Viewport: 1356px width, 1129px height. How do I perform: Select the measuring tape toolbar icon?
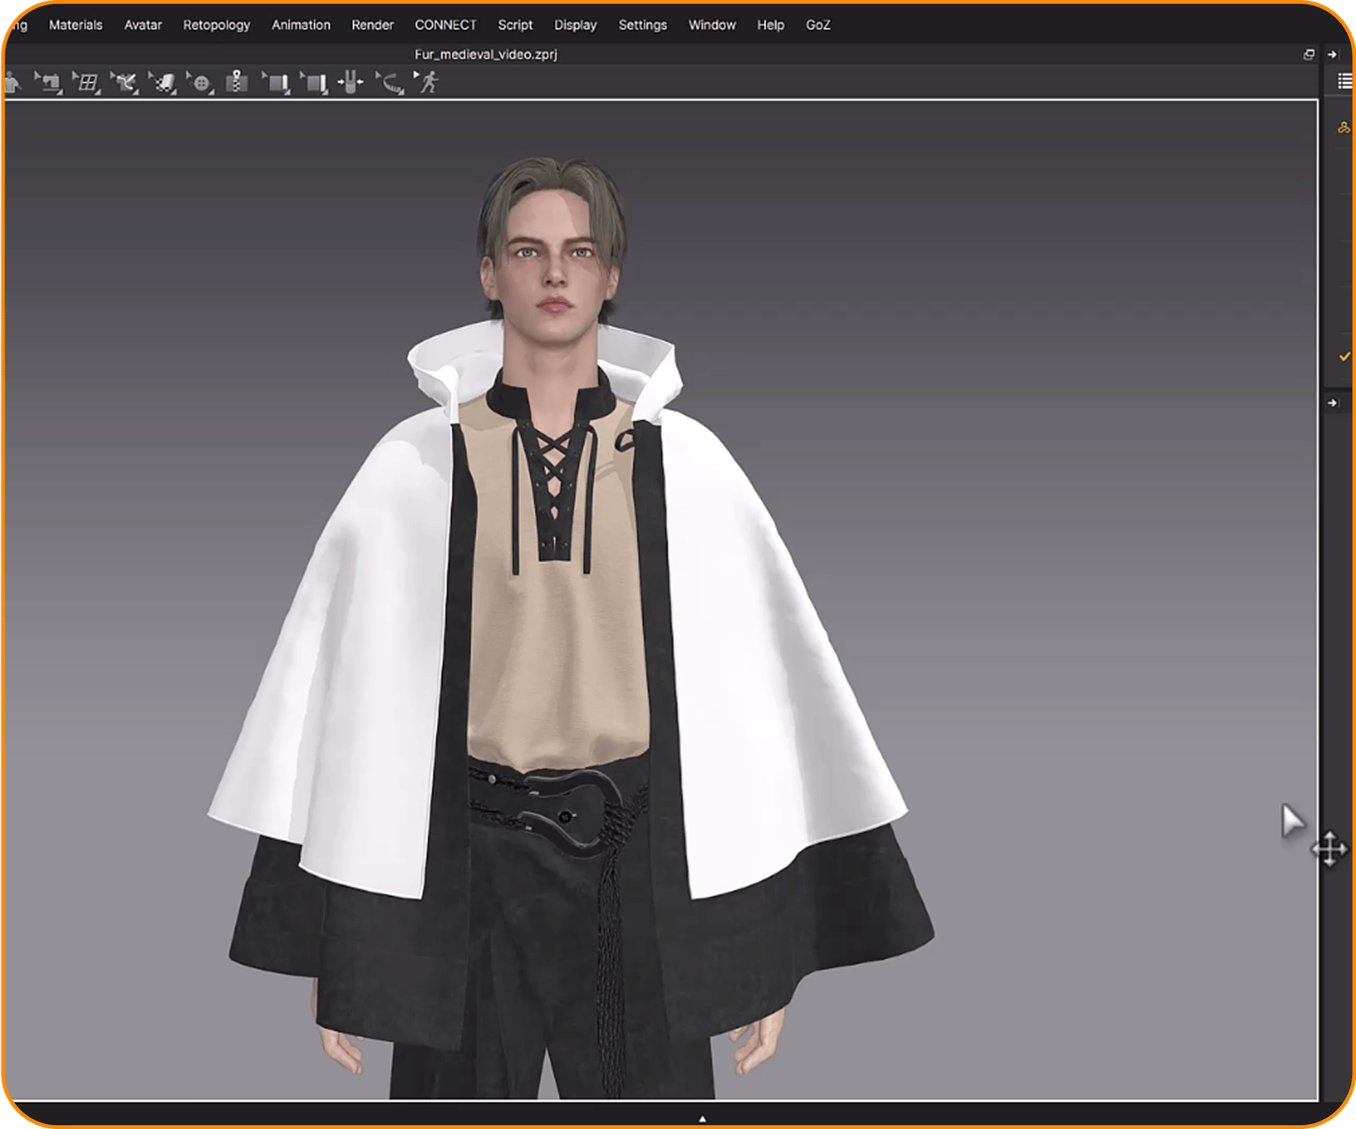click(x=391, y=83)
